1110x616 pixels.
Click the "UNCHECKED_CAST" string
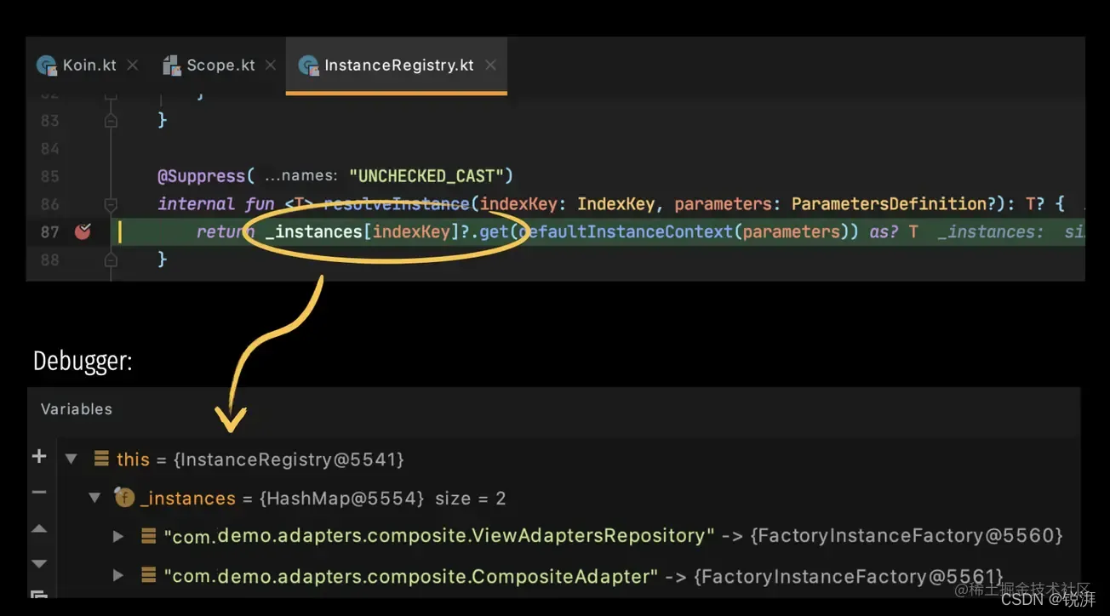[427, 176]
